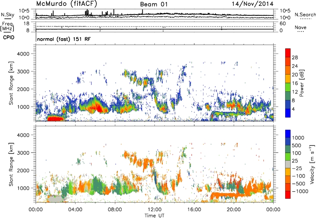Image resolution: width=316 pixels, height=218 pixels.
Task: Click the gray −25 to 25 Velocity colorbar segment
Action: [x=288, y=164]
